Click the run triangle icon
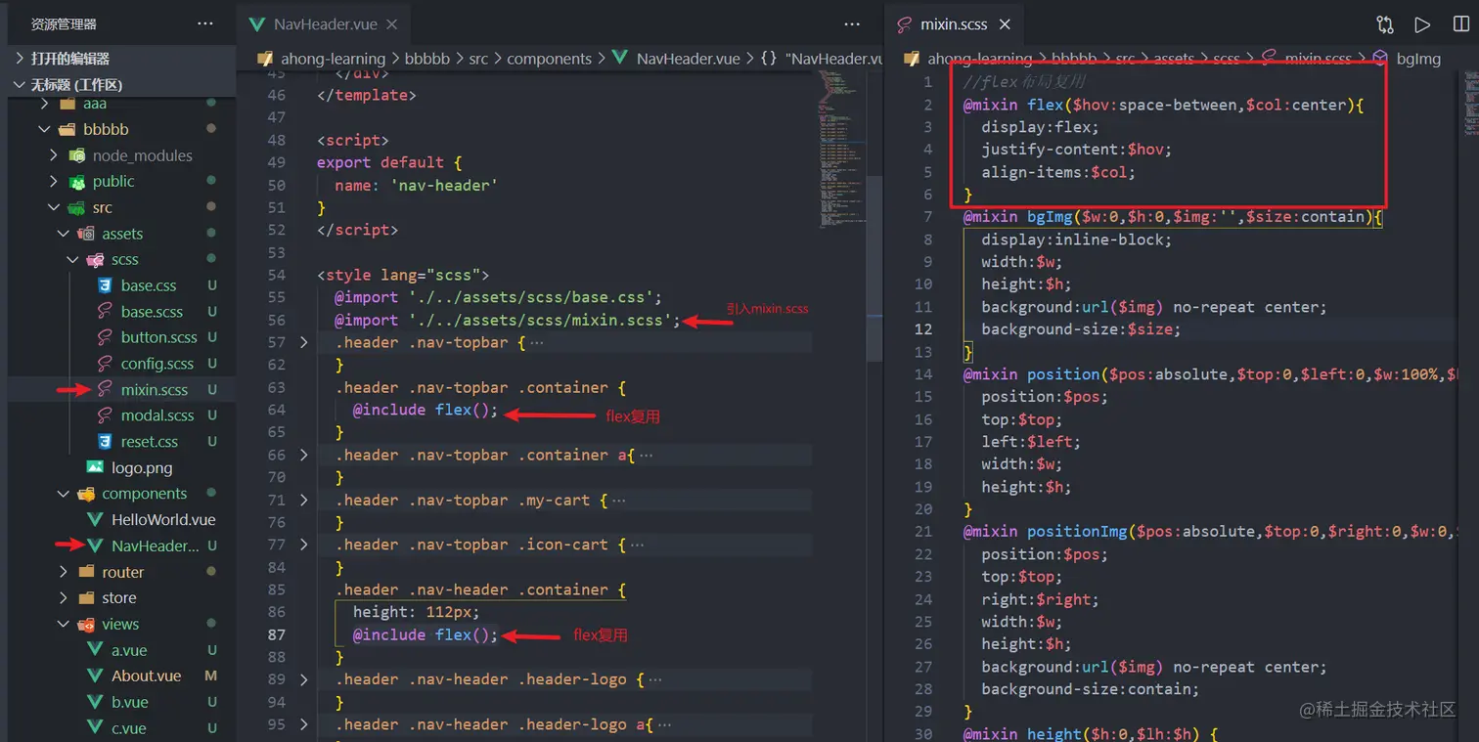This screenshot has height=742, width=1479. pos(1422,24)
